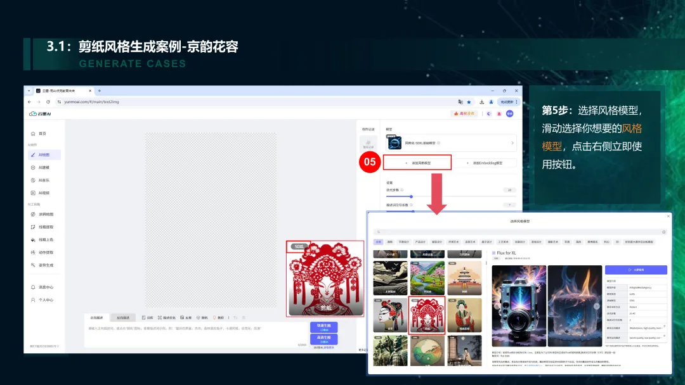This screenshot has width=685, height=385.
Task: Click the 云墨AI logo
Action: (40, 114)
